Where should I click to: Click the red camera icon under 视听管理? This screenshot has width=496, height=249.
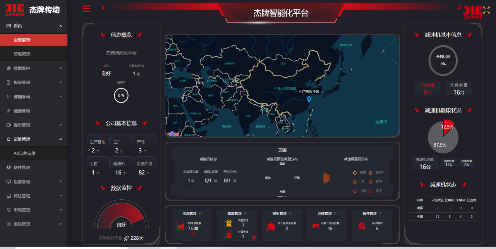[271, 227]
